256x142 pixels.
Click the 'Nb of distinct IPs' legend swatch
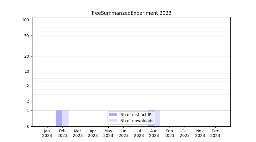[x=113, y=115]
